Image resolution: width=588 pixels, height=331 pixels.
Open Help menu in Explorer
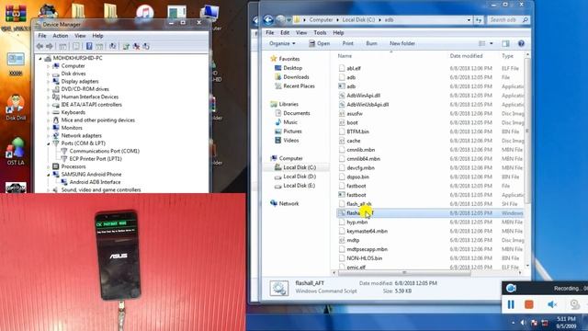pyautogui.click(x=338, y=33)
